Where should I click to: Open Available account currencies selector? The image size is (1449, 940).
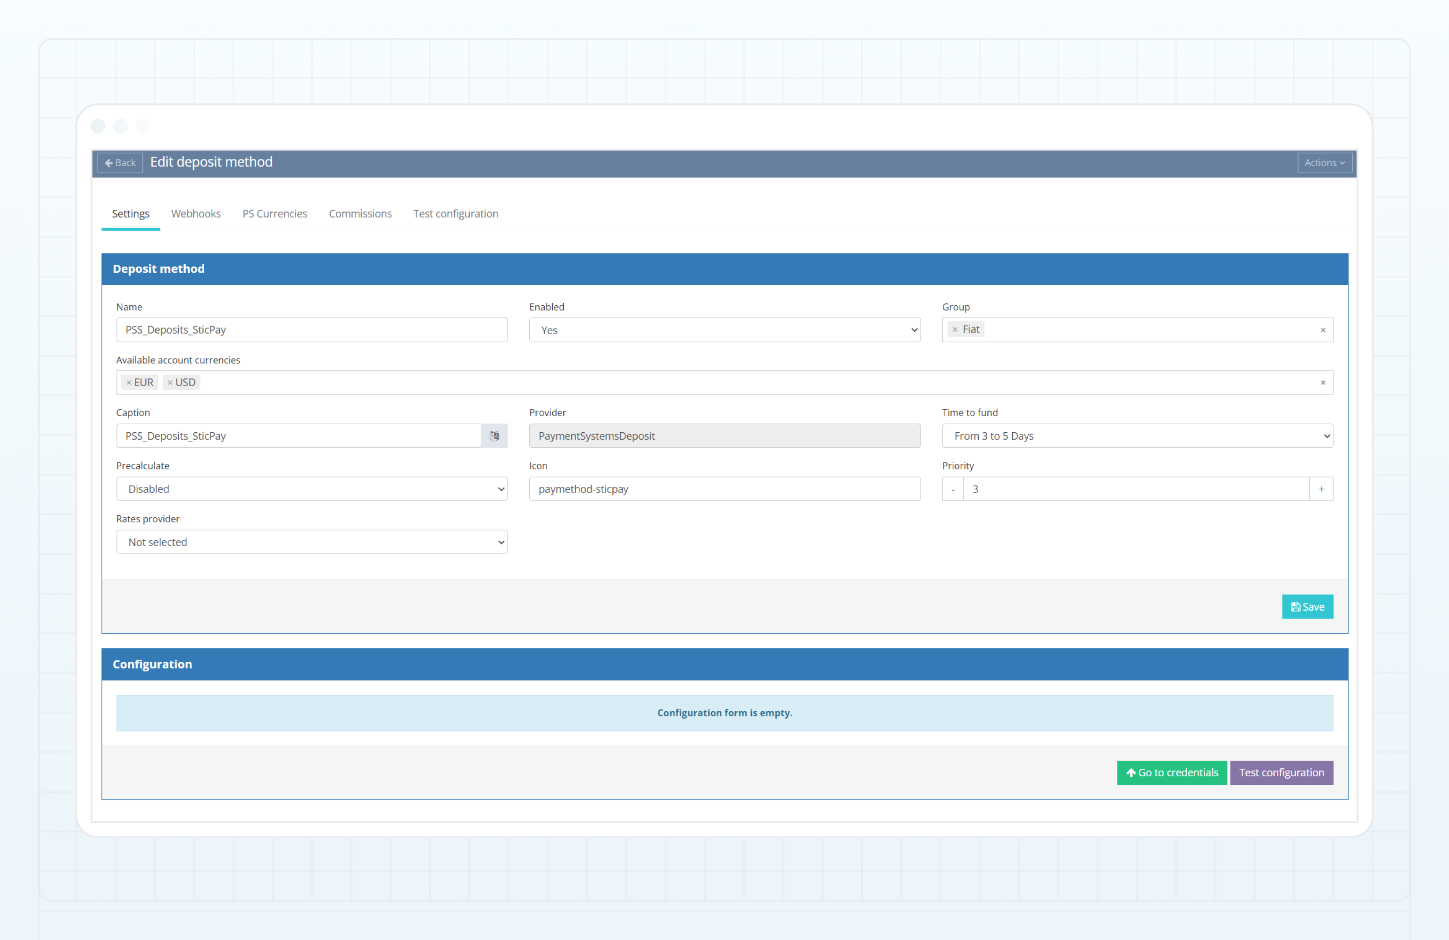tap(724, 383)
